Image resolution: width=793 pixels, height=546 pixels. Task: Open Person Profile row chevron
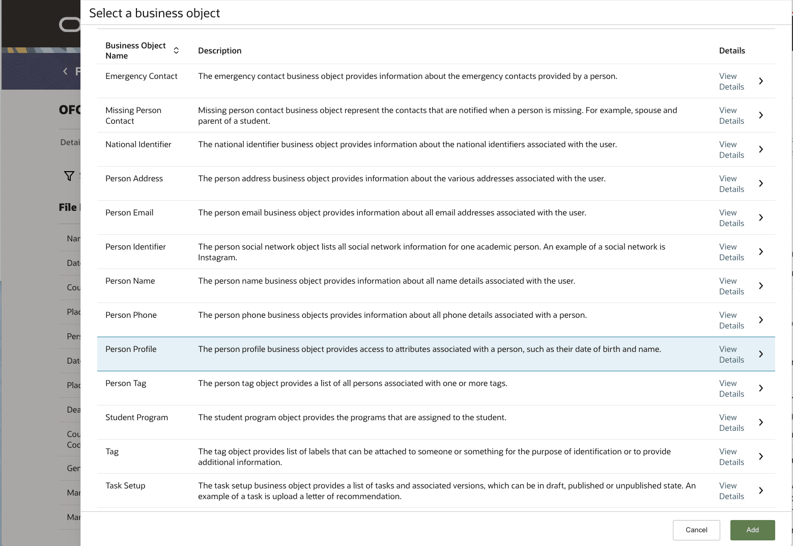coord(761,354)
